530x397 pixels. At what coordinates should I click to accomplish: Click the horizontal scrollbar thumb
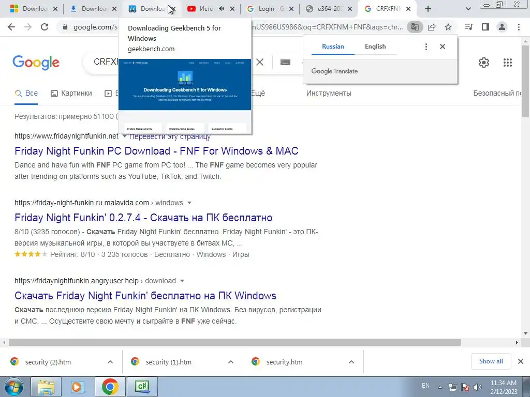(235, 342)
